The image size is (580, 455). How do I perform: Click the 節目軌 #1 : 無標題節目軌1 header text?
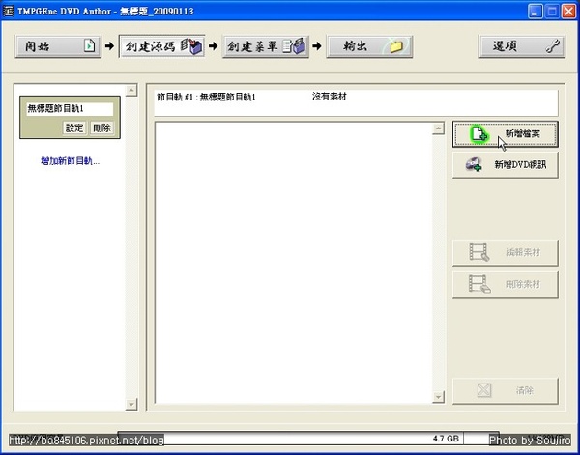pos(206,98)
